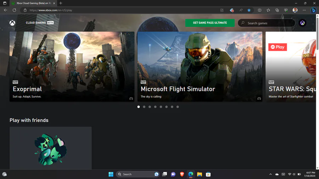Image resolution: width=319 pixels, height=179 pixels.
Task: Open the Favorites list icon
Action: tap(268, 10)
